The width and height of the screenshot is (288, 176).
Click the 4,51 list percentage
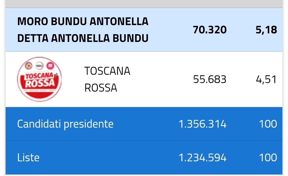tap(266, 79)
